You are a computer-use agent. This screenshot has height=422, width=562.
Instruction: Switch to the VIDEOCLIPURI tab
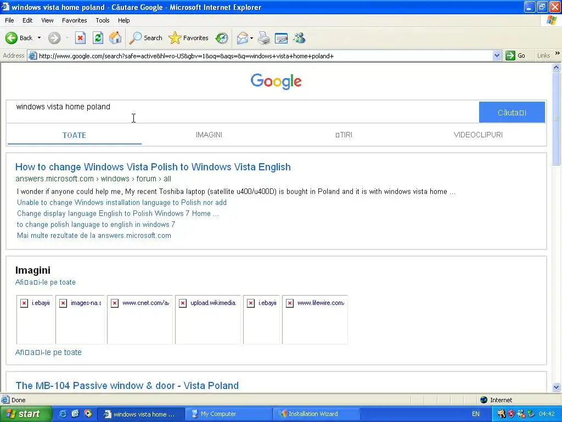click(478, 135)
